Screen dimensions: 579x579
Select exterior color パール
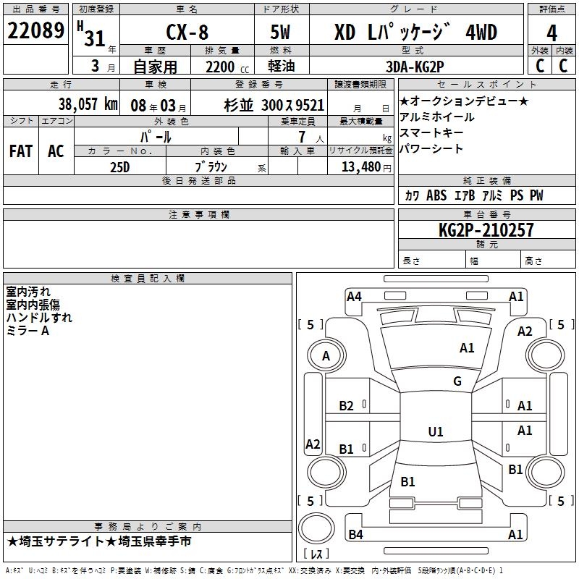coord(156,137)
